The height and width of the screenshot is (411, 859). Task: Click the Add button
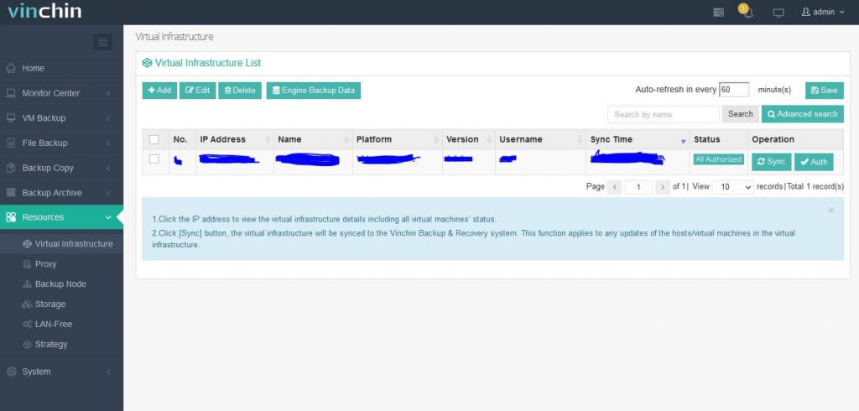click(159, 91)
